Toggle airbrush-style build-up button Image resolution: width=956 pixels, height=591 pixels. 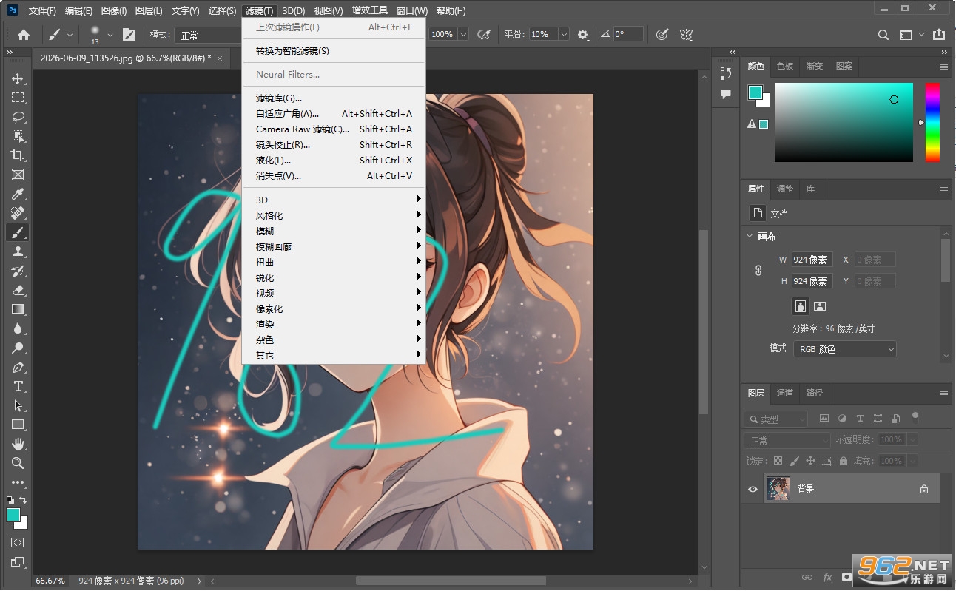point(485,34)
